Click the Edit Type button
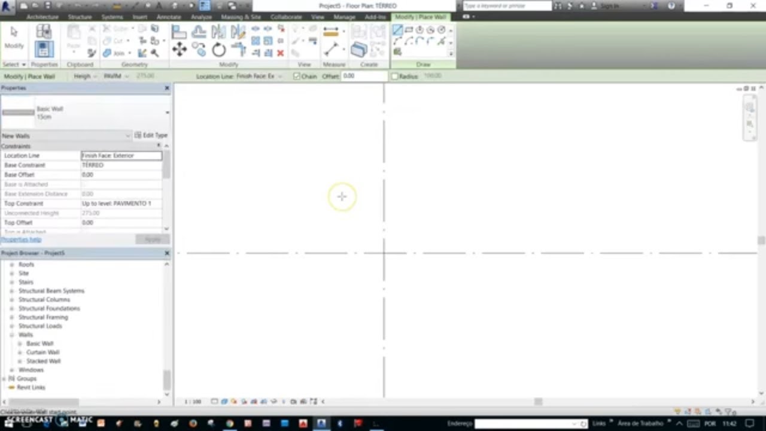Screen dimensions: 766x431 (151, 136)
